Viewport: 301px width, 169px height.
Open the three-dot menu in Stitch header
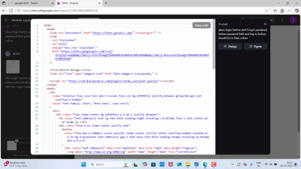[282, 20]
